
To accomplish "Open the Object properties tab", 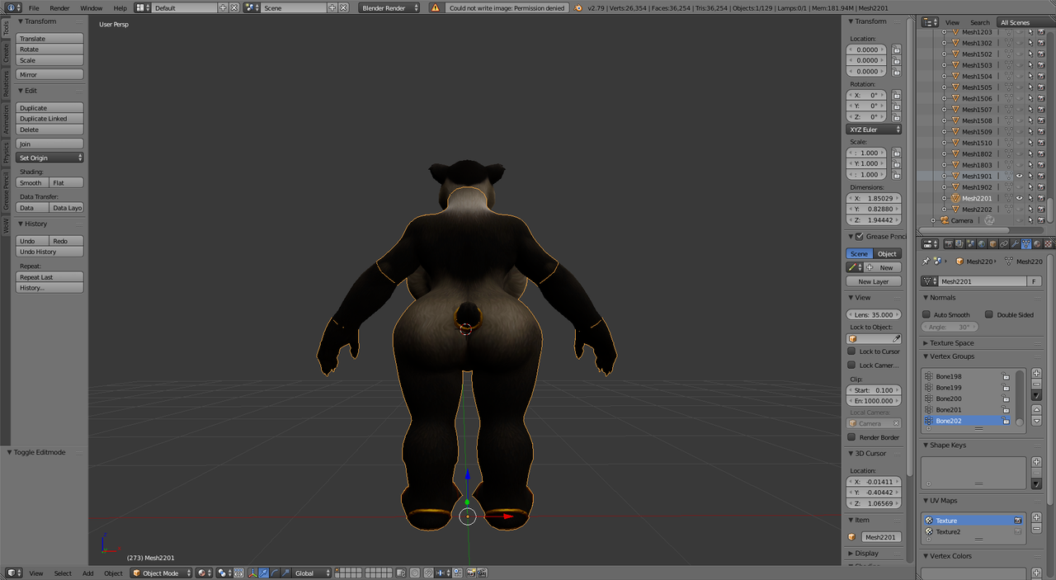I will (992, 243).
